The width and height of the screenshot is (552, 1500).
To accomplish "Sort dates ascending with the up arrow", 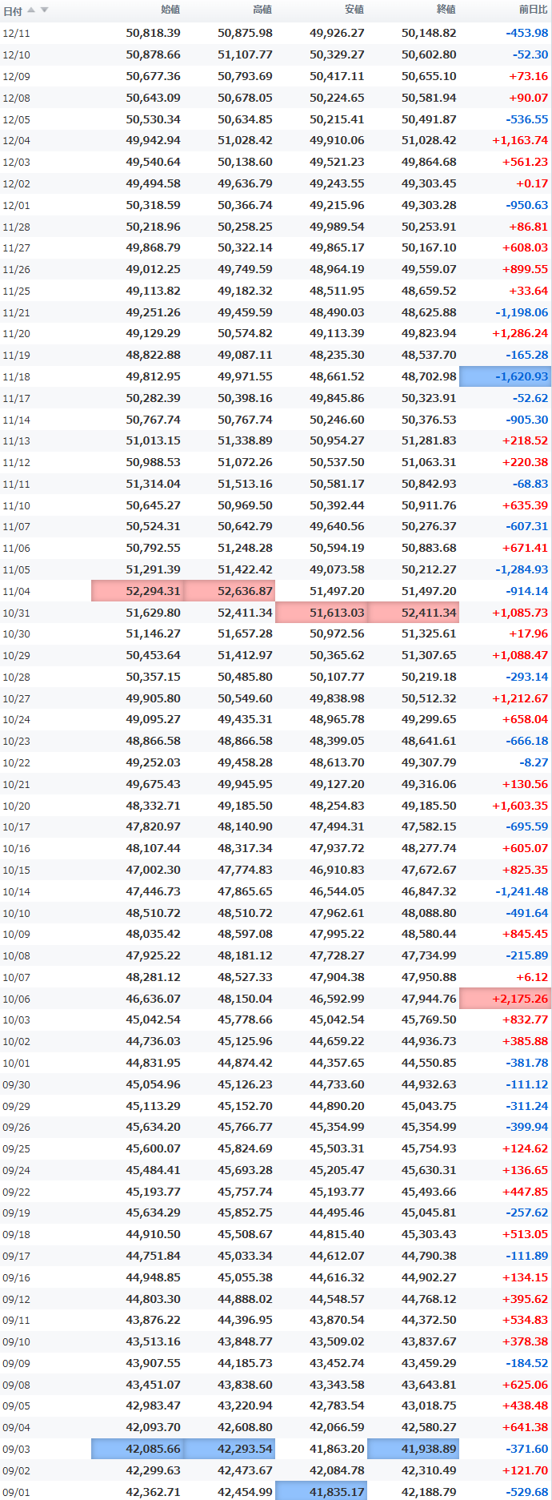I will pos(31,10).
